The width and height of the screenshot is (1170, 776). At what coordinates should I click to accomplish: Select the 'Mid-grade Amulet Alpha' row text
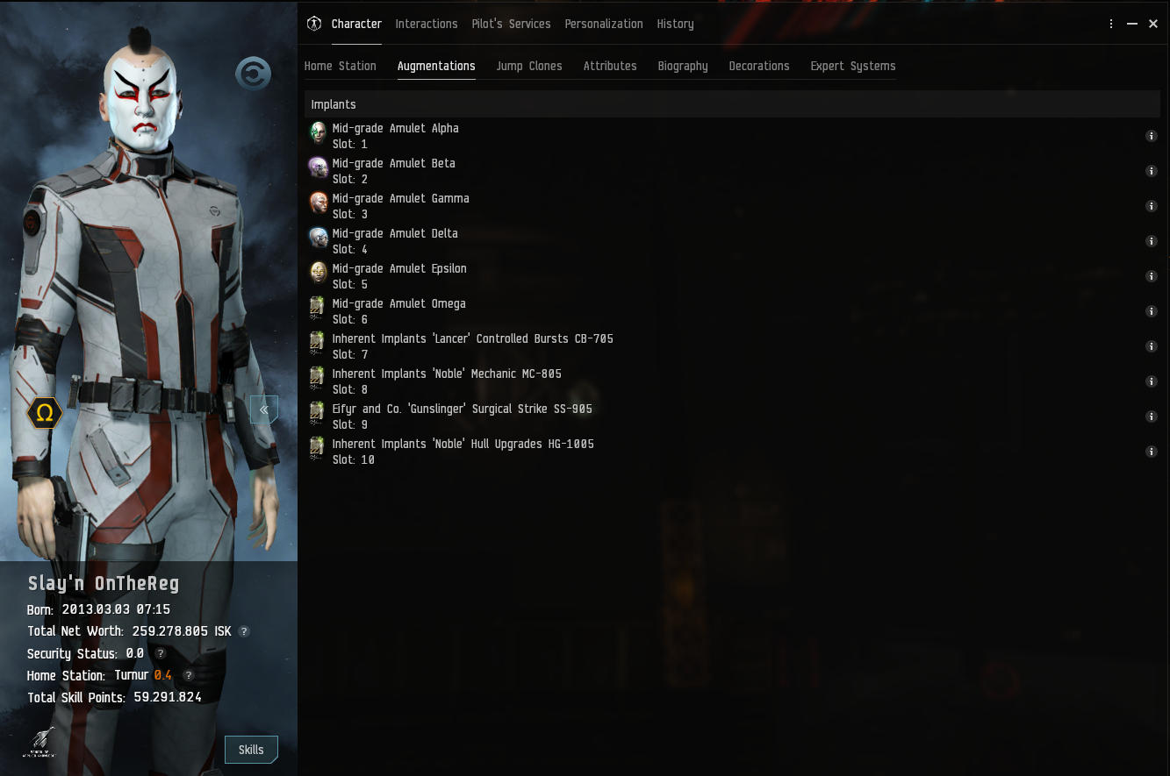coord(395,128)
